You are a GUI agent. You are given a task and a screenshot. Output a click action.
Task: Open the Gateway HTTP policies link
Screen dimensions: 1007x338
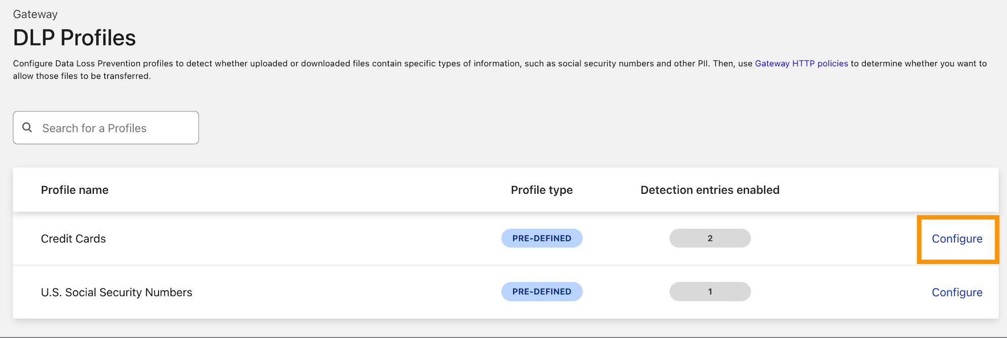(801, 63)
